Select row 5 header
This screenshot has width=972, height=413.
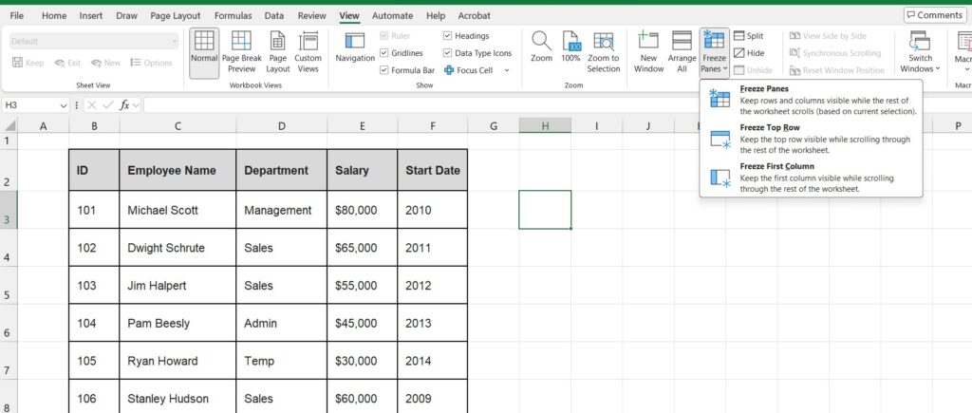(x=9, y=285)
